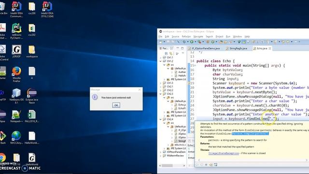The height and width of the screenshot is (174, 309).
Task: Follow the IllegalStateException Javadoc link
Action: coord(224,153)
